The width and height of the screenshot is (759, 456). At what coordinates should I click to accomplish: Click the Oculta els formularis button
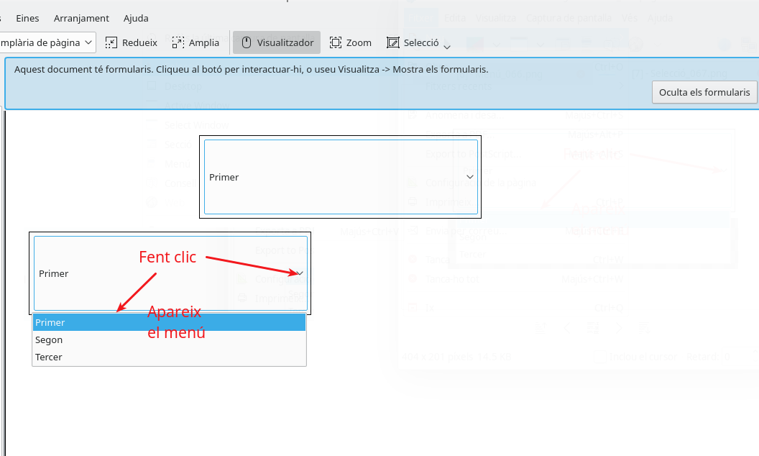point(704,92)
